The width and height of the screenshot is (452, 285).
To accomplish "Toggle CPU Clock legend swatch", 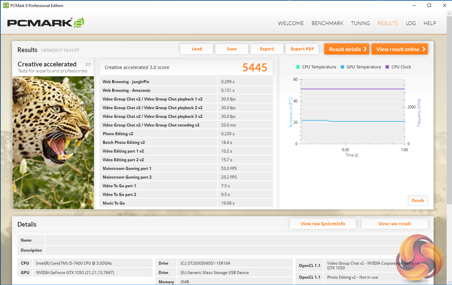I will [387, 67].
